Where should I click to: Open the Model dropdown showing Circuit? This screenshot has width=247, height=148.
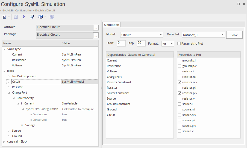[x=142, y=35]
